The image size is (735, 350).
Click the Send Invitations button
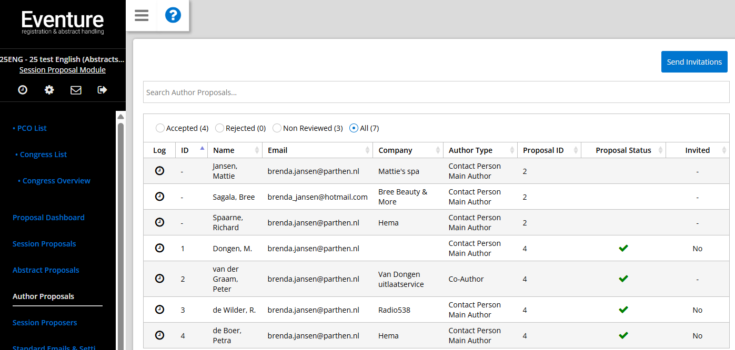click(x=694, y=62)
